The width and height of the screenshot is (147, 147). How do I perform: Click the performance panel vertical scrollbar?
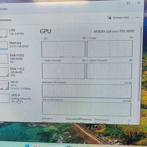(x=140, y=64)
